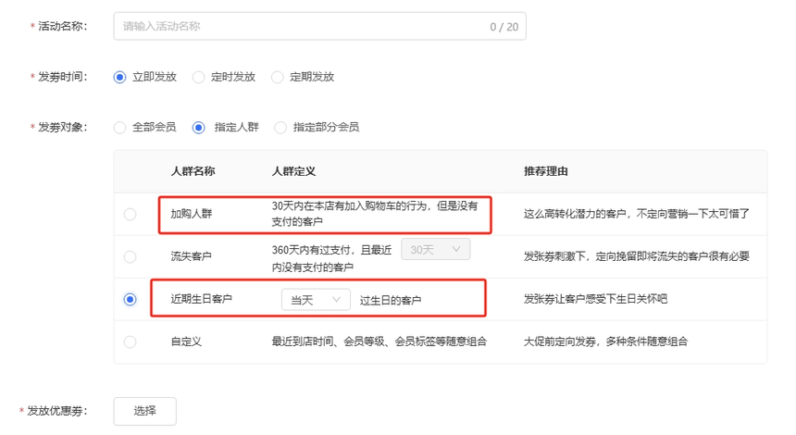
Task: Select 立即发放 radio option
Action: pos(119,77)
